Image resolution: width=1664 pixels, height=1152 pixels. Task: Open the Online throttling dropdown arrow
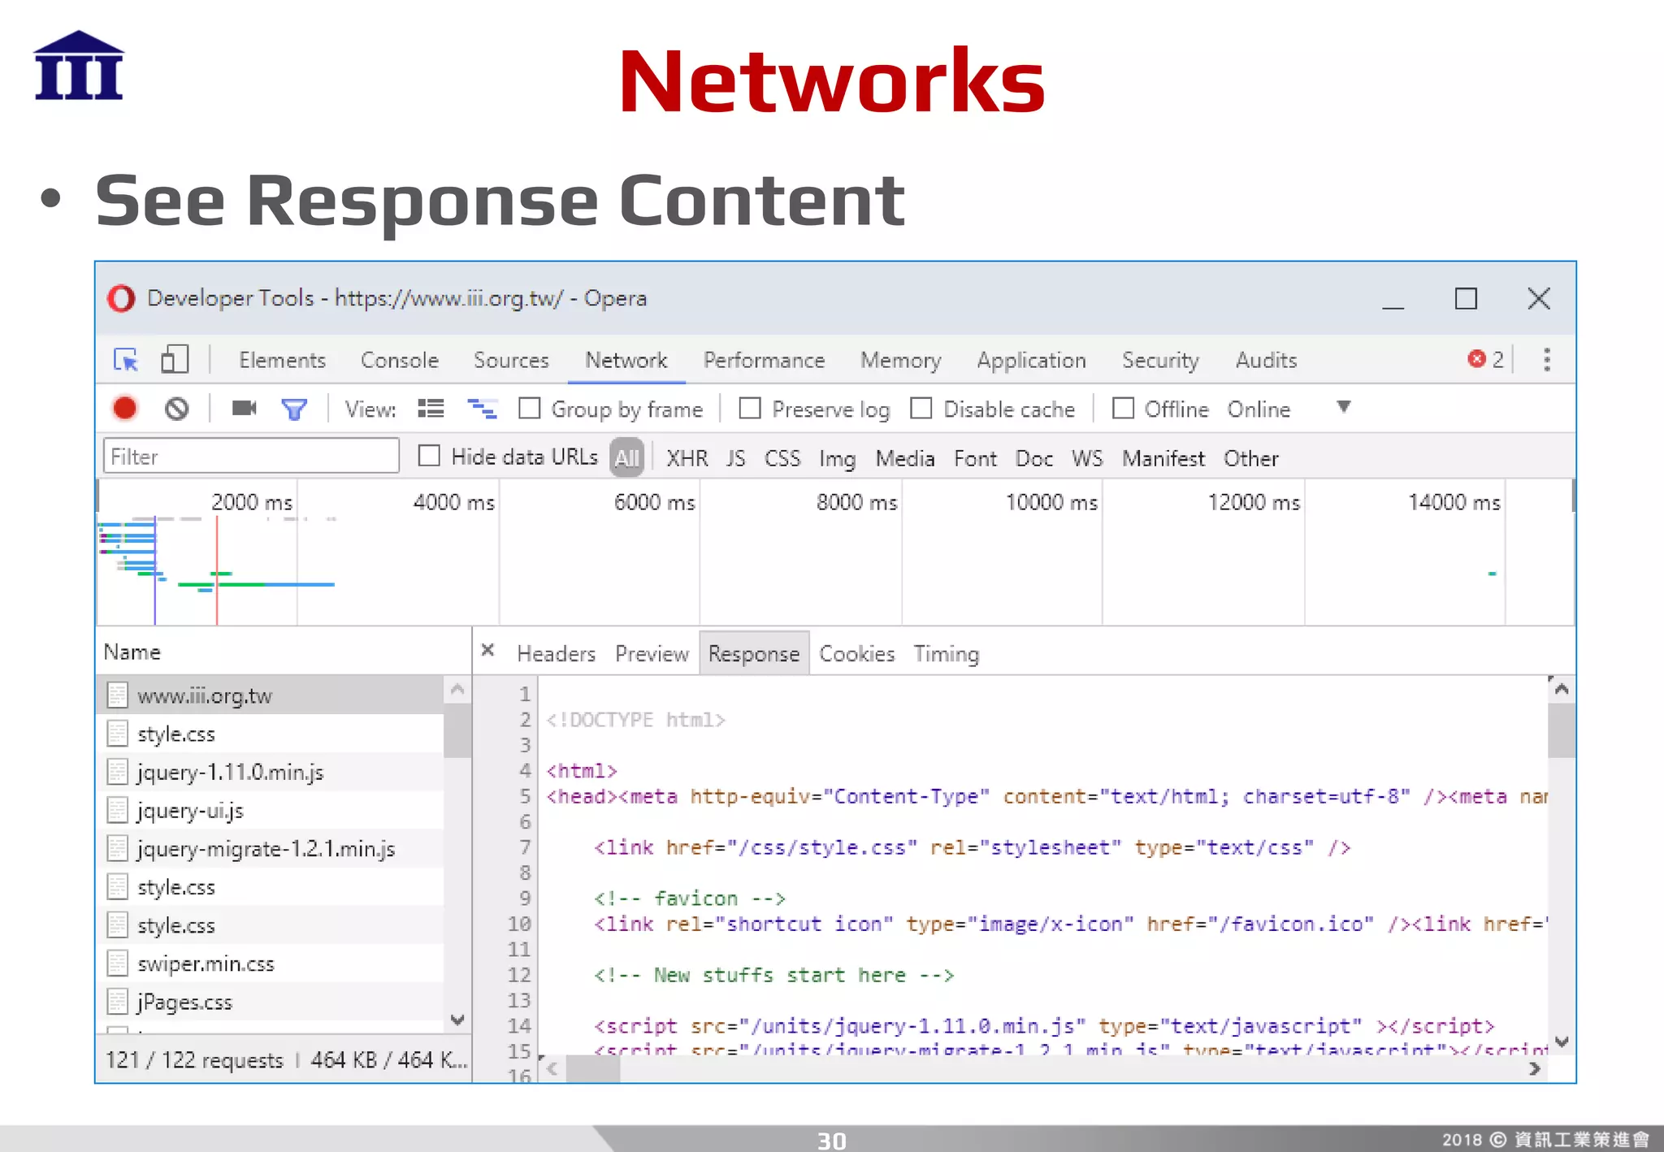(x=1344, y=407)
